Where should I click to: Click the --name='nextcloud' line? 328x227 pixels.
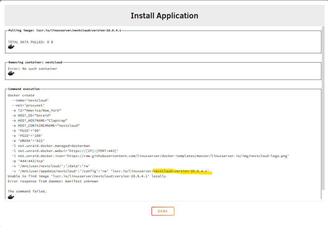pos(30,100)
